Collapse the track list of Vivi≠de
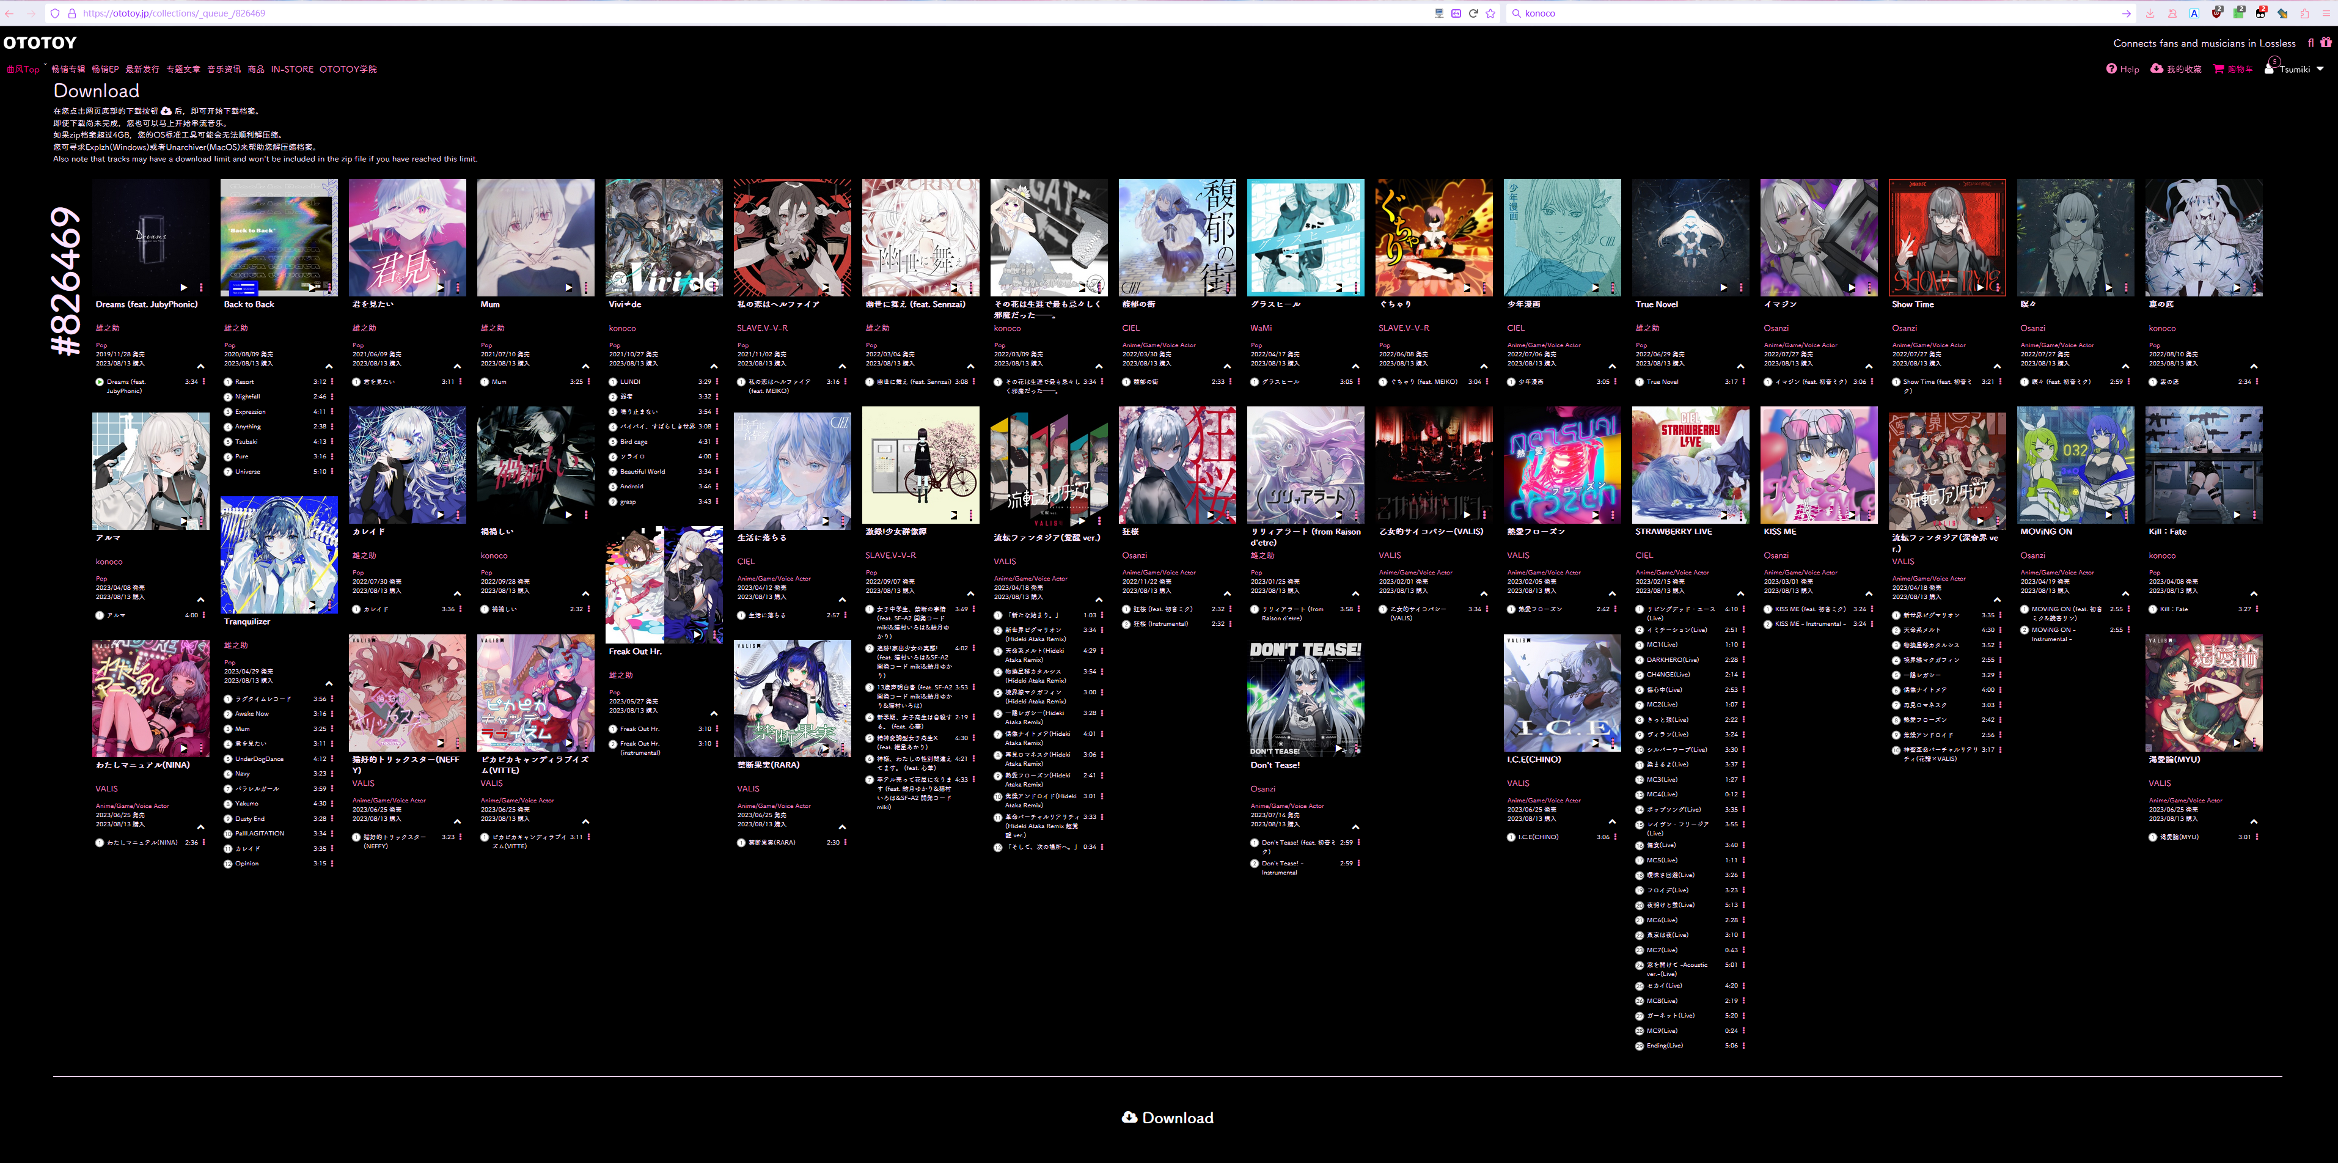Viewport: 2338px width, 1163px height. (x=713, y=367)
